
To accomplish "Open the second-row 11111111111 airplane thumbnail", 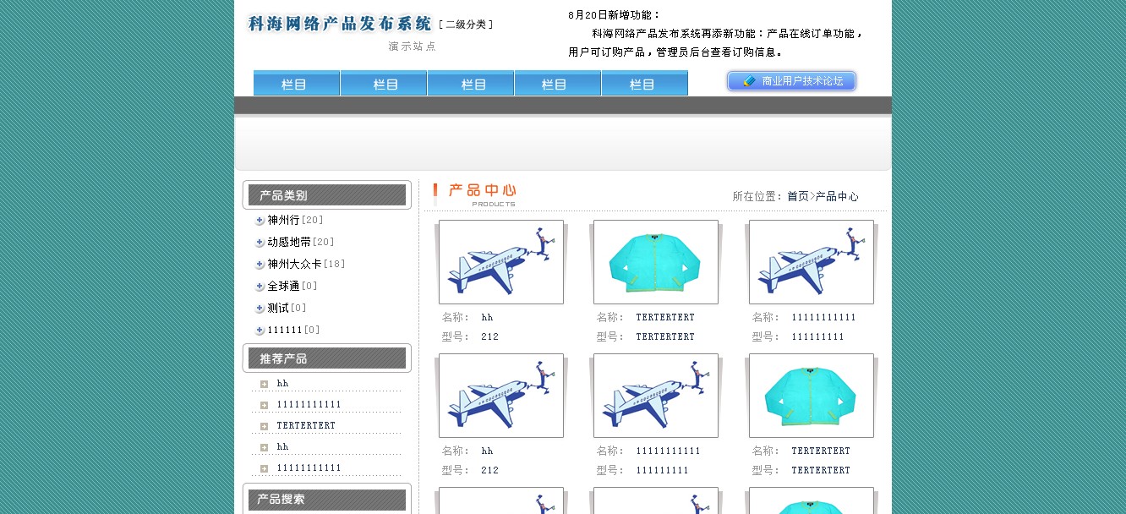I will pyautogui.click(x=656, y=396).
